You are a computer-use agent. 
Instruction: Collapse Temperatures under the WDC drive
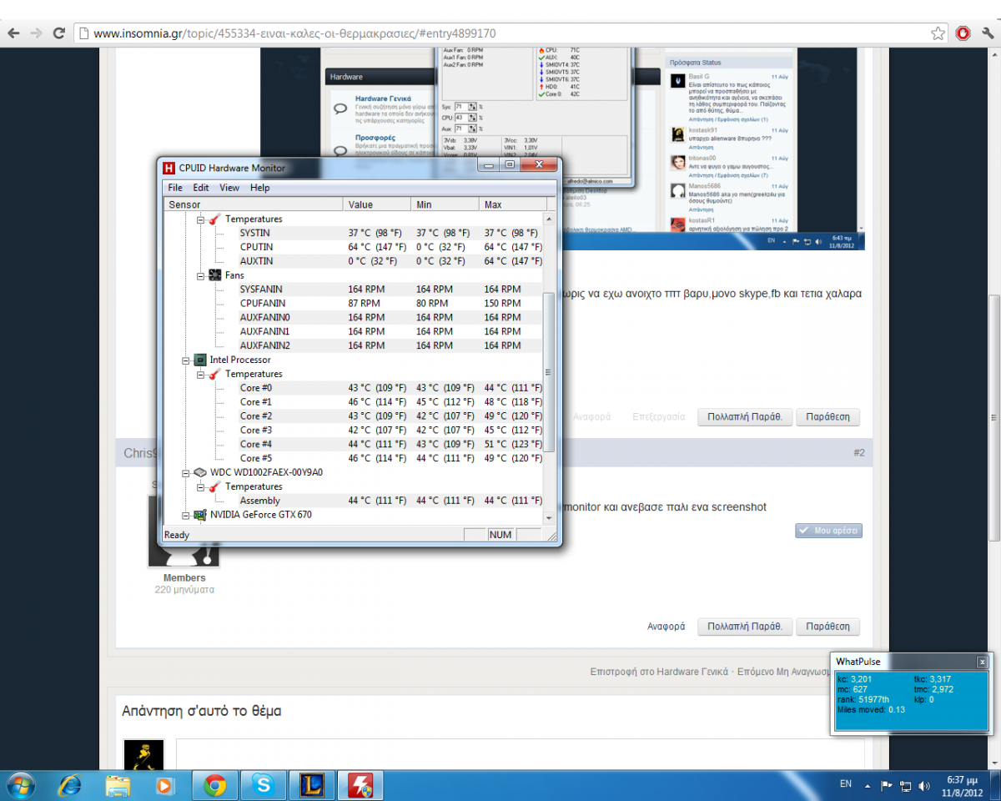pyautogui.click(x=200, y=486)
